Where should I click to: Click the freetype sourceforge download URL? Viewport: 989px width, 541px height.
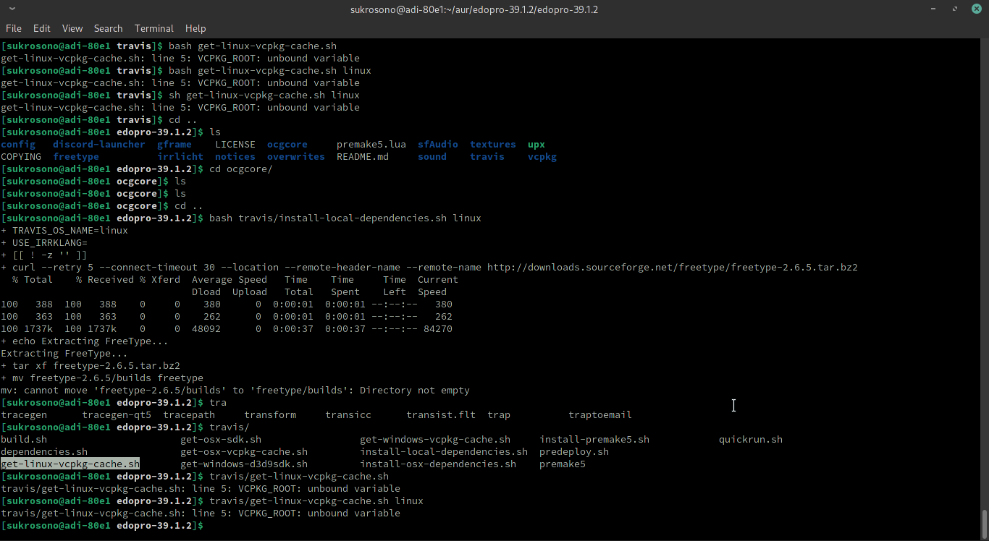pyautogui.click(x=673, y=267)
